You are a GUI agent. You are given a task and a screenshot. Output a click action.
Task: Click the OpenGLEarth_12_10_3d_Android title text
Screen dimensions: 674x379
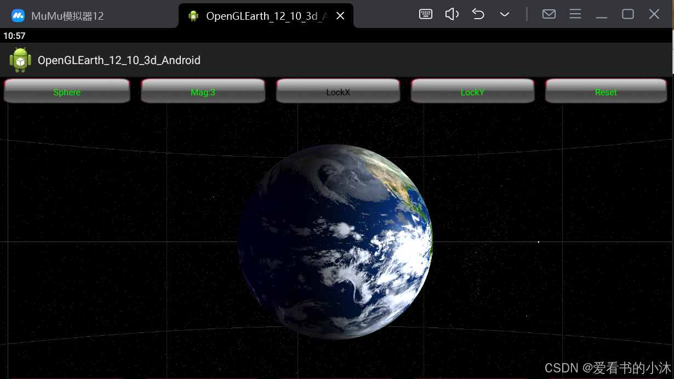[x=118, y=60]
